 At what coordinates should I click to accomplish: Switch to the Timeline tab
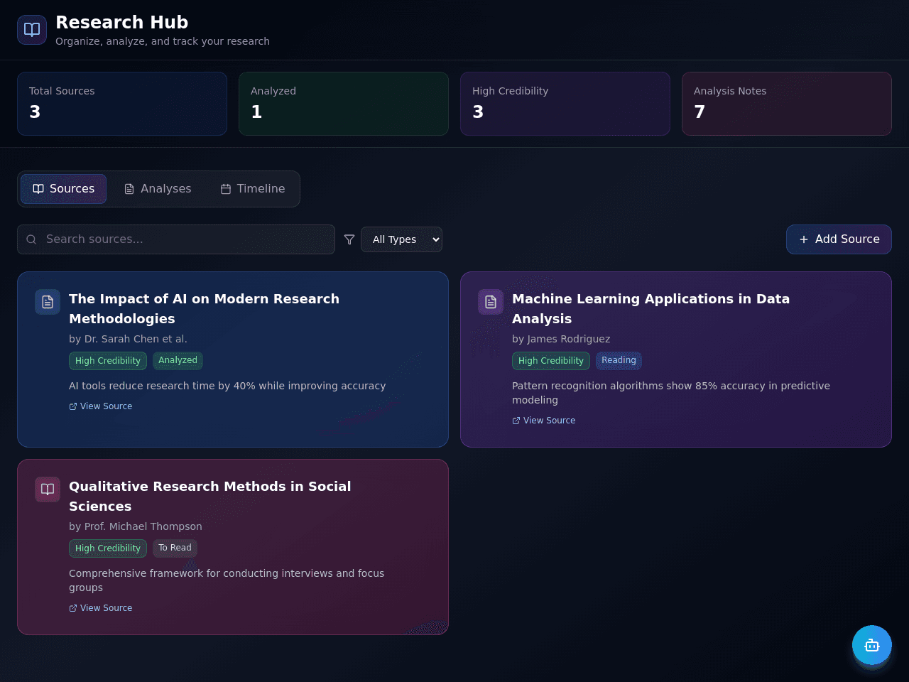coord(253,189)
